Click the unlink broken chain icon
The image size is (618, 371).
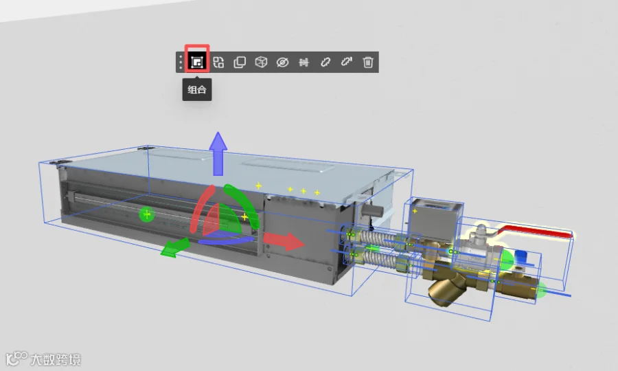[347, 62]
